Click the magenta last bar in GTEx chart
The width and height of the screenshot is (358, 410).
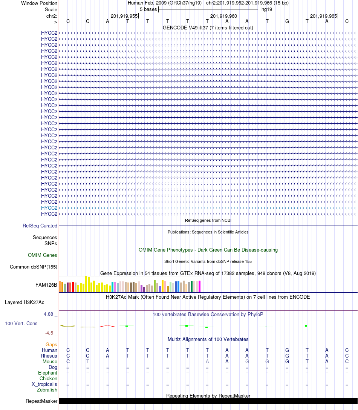[x=200, y=286]
